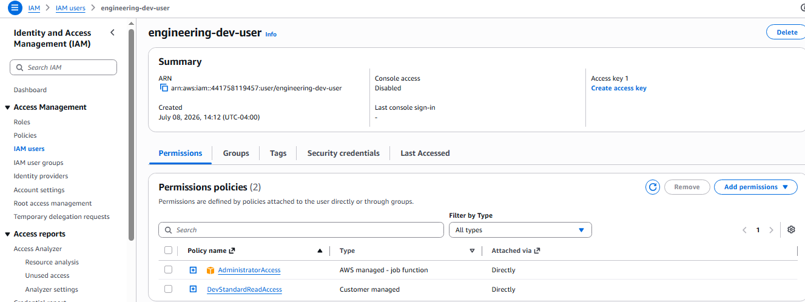
Task: Focus the permissions policies search field
Action: pos(301,230)
